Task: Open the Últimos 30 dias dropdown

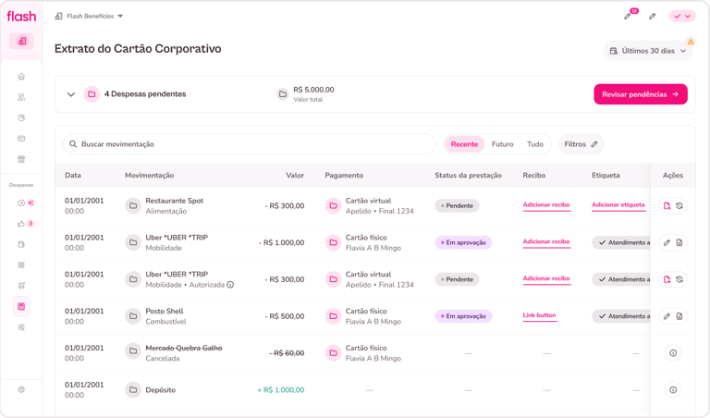Action: tap(648, 51)
